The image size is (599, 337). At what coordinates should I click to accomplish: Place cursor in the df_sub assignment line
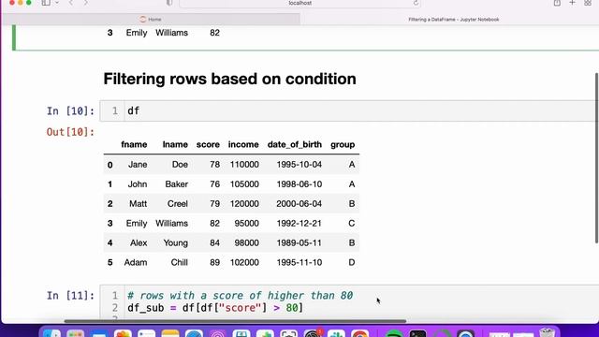point(215,308)
